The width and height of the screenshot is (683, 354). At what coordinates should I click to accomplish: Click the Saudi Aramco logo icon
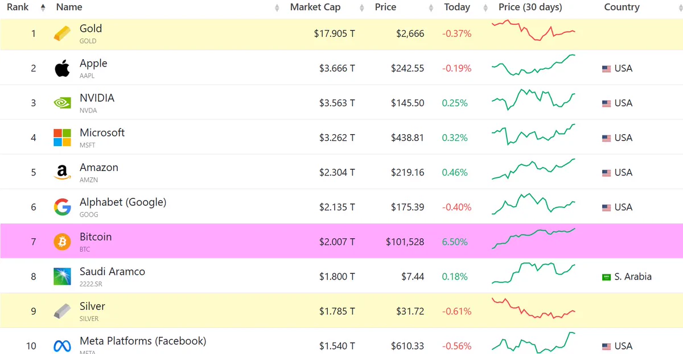pos(63,277)
